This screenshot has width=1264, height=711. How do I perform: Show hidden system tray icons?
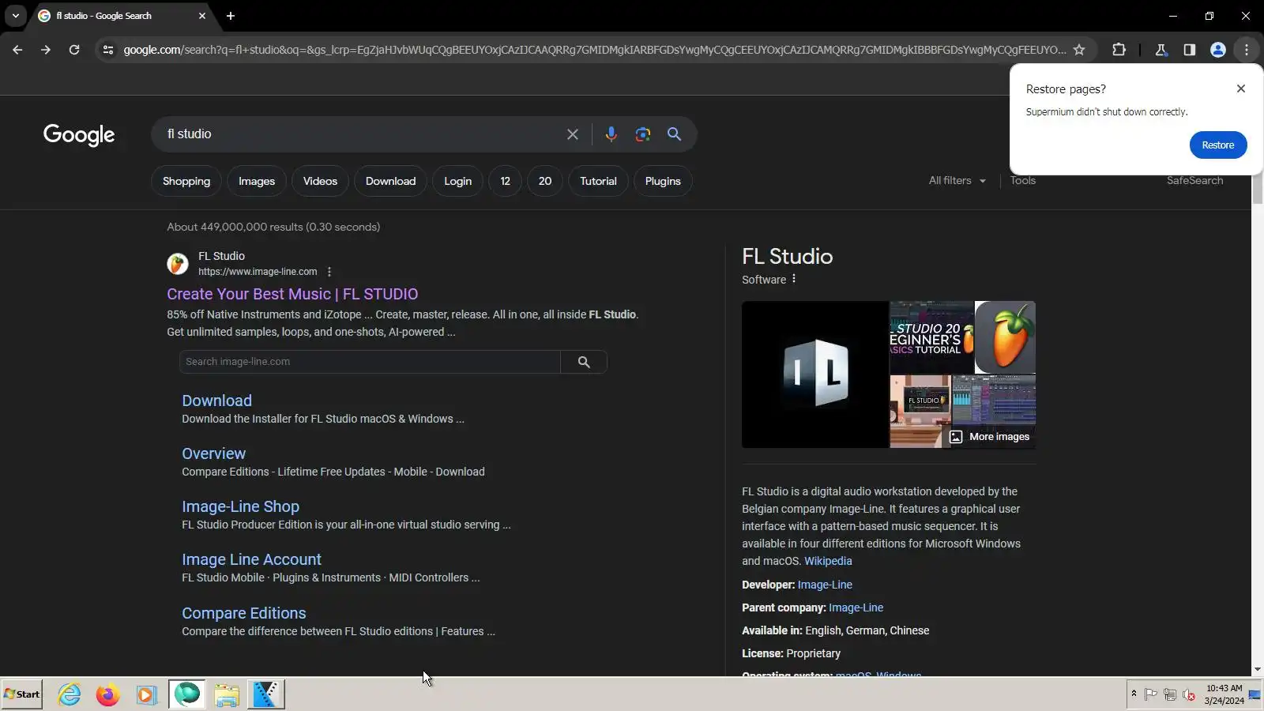[1134, 694]
